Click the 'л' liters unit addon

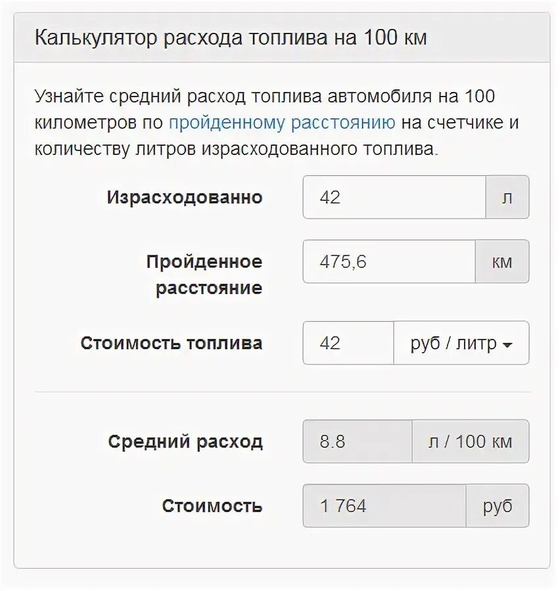click(507, 197)
